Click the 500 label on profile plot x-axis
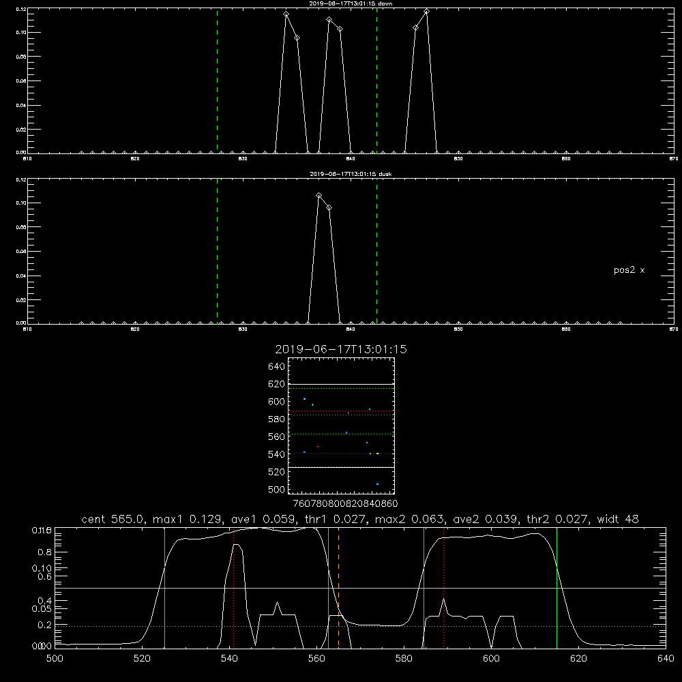The height and width of the screenshot is (682, 682). (55, 658)
